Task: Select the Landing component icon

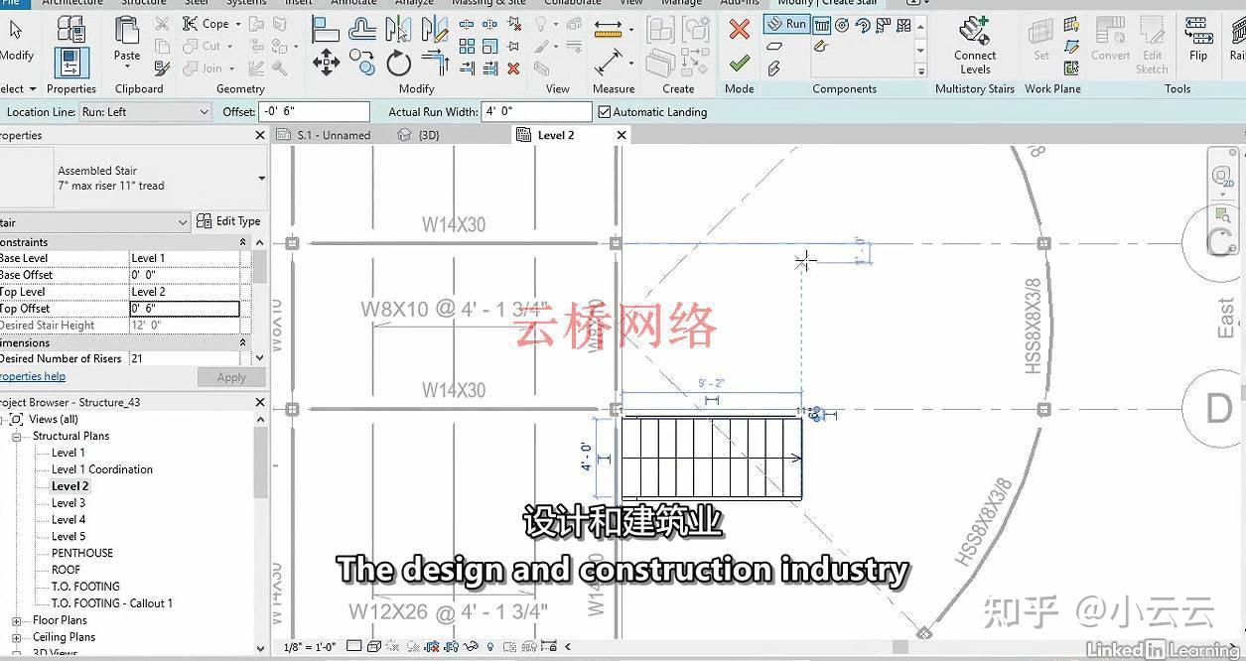Action: point(774,46)
